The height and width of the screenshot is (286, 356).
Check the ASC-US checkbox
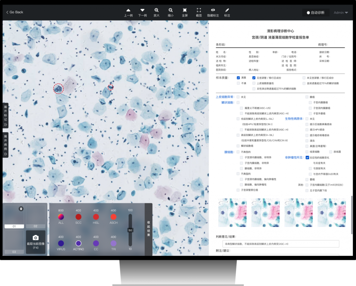tap(241, 108)
